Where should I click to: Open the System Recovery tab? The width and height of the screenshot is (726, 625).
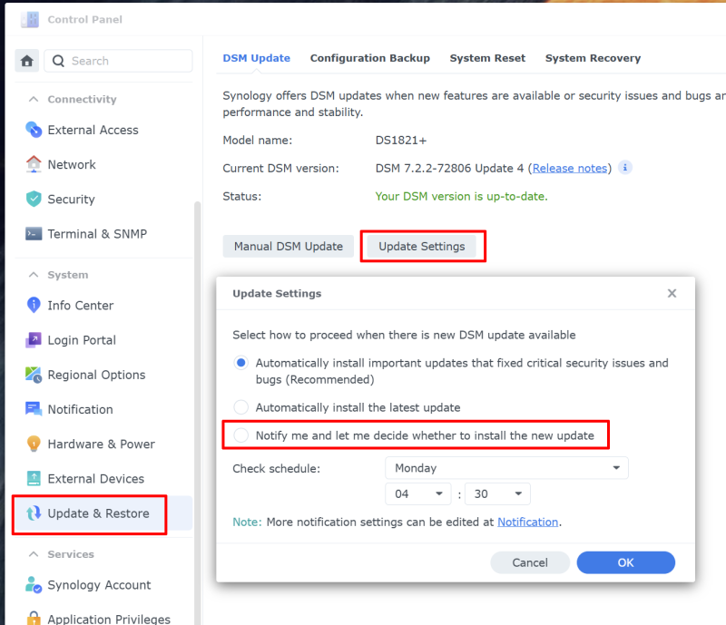(593, 58)
